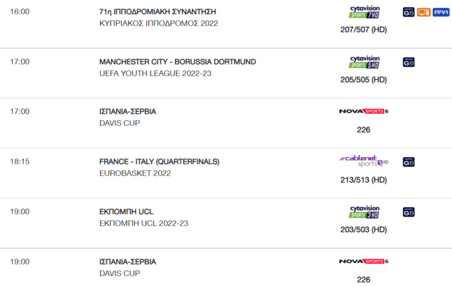Click the Cytavision Sports 7 HD logo
Image resolution: width=452 pixels, height=287 pixels.
[x=364, y=12]
